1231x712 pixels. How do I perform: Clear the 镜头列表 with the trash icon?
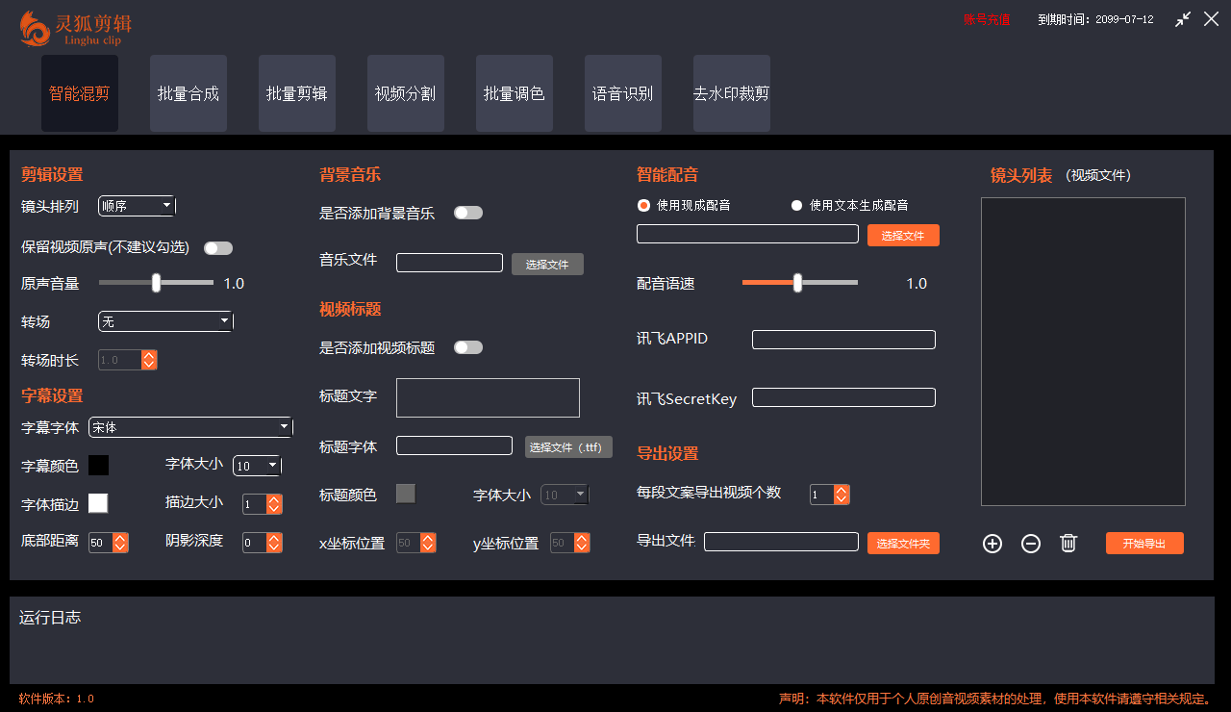[1068, 543]
